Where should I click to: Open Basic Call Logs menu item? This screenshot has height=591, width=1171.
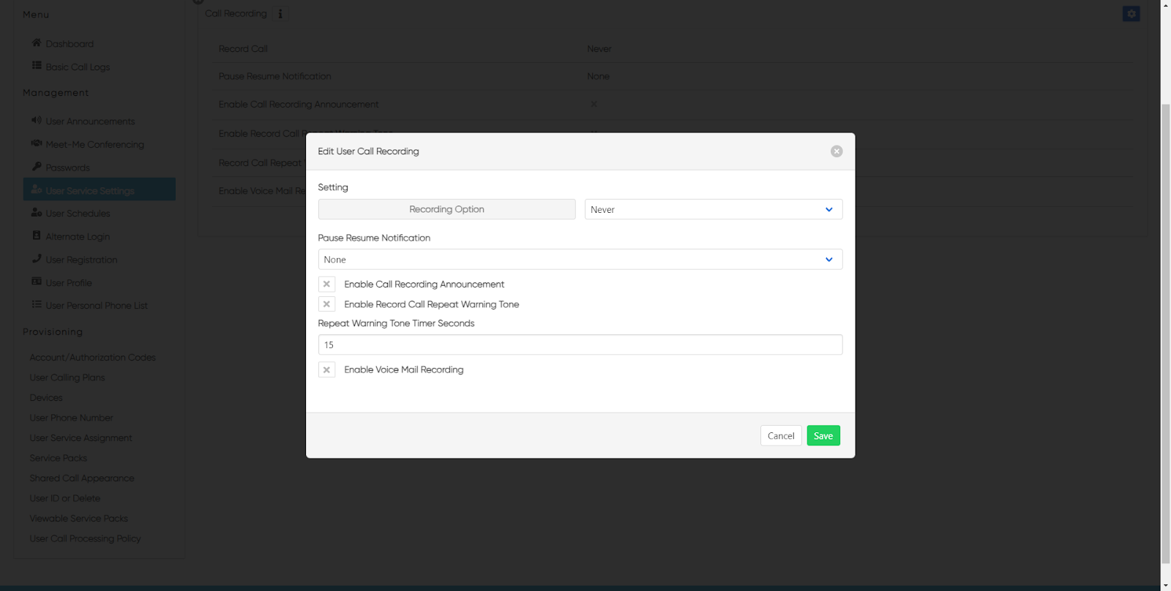point(78,67)
